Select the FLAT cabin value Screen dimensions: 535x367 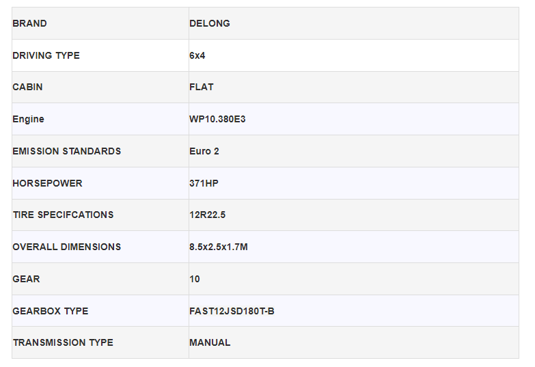click(202, 87)
